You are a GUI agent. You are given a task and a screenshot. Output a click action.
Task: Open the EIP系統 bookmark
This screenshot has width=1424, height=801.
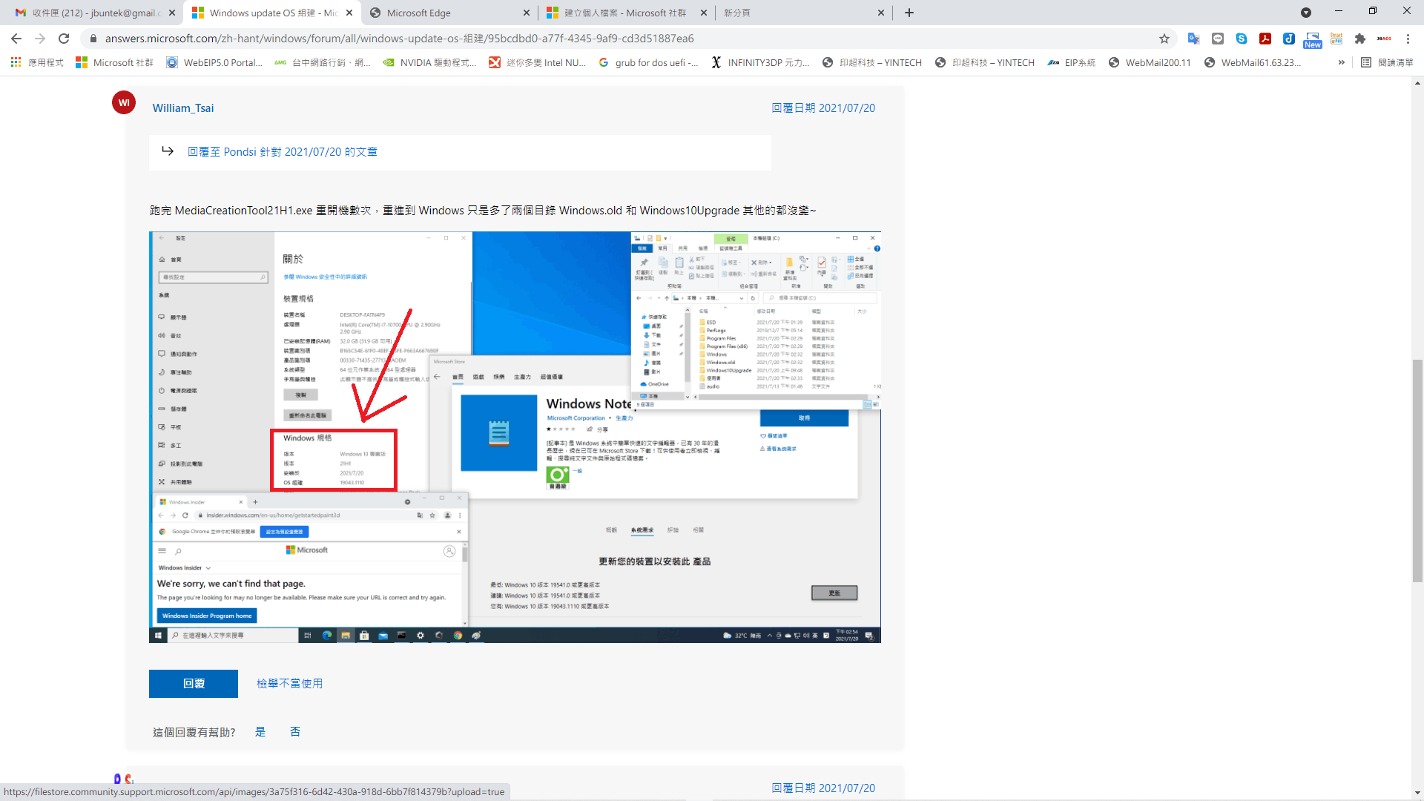coord(1071,62)
